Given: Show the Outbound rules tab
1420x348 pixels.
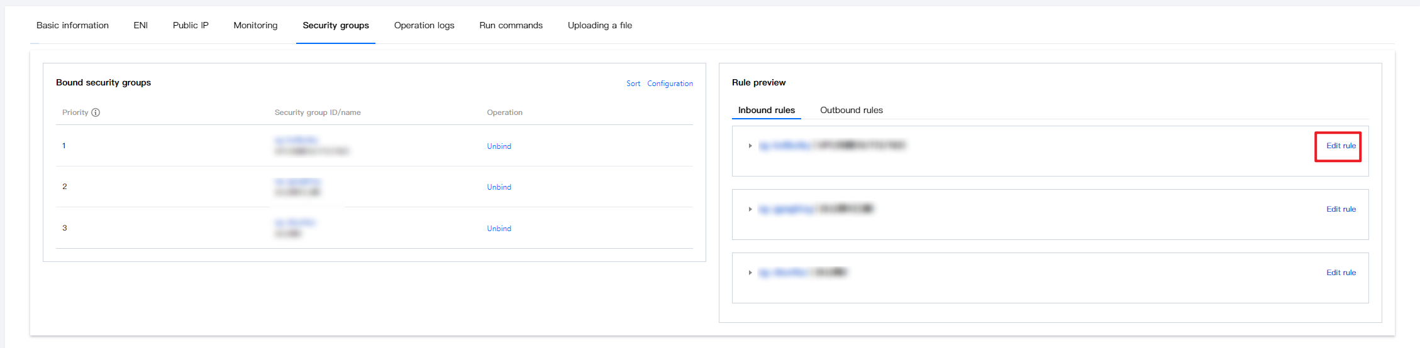Looking at the screenshot, I should [851, 110].
